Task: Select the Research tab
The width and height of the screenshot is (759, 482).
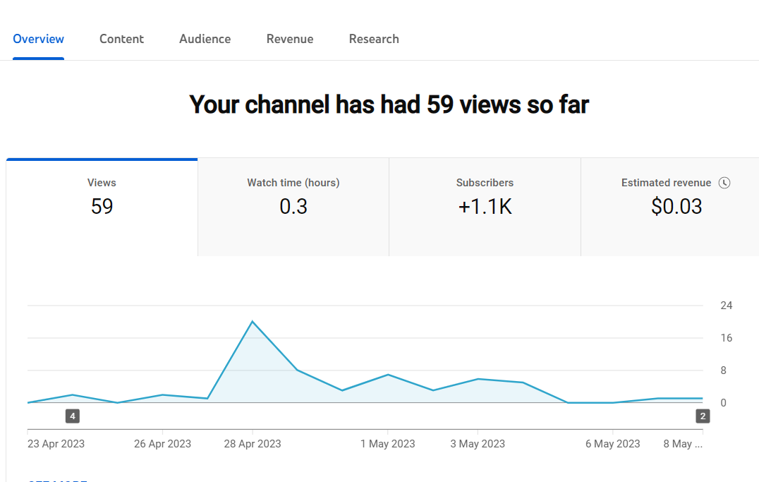Action: (x=374, y=39)
